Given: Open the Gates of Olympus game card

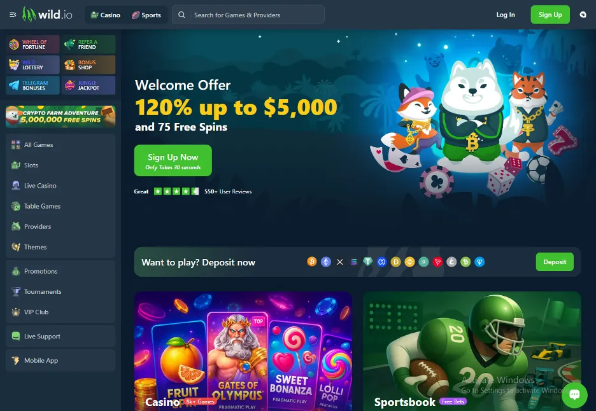Looking at the screenshot, I should point(238,361).
